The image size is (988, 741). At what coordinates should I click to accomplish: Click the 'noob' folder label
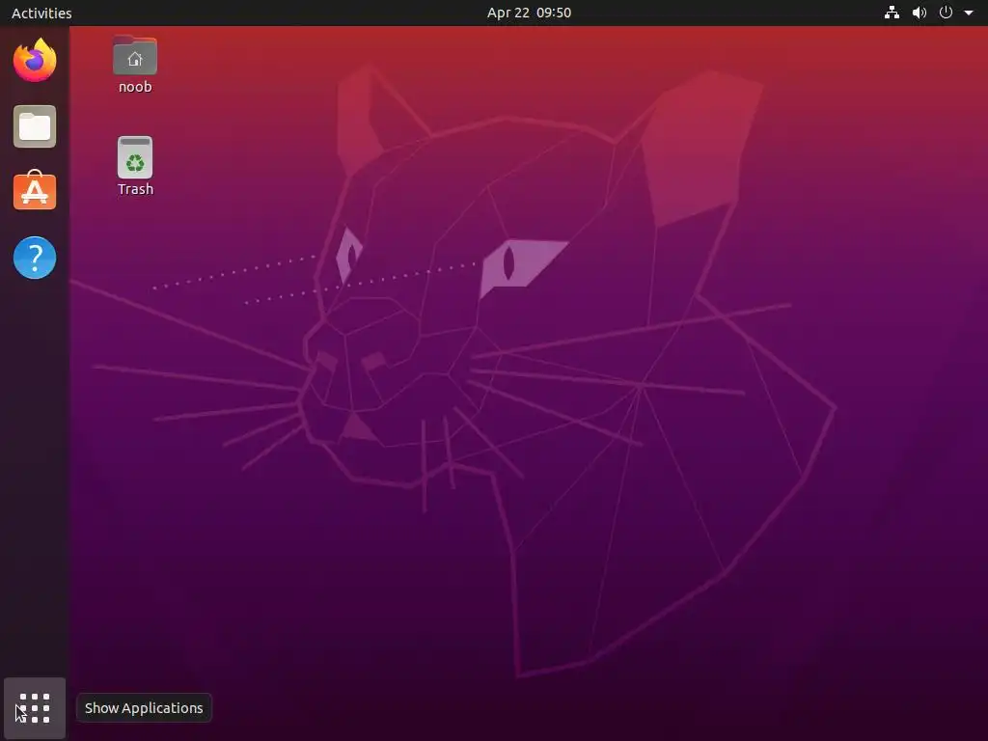[135, 87]
